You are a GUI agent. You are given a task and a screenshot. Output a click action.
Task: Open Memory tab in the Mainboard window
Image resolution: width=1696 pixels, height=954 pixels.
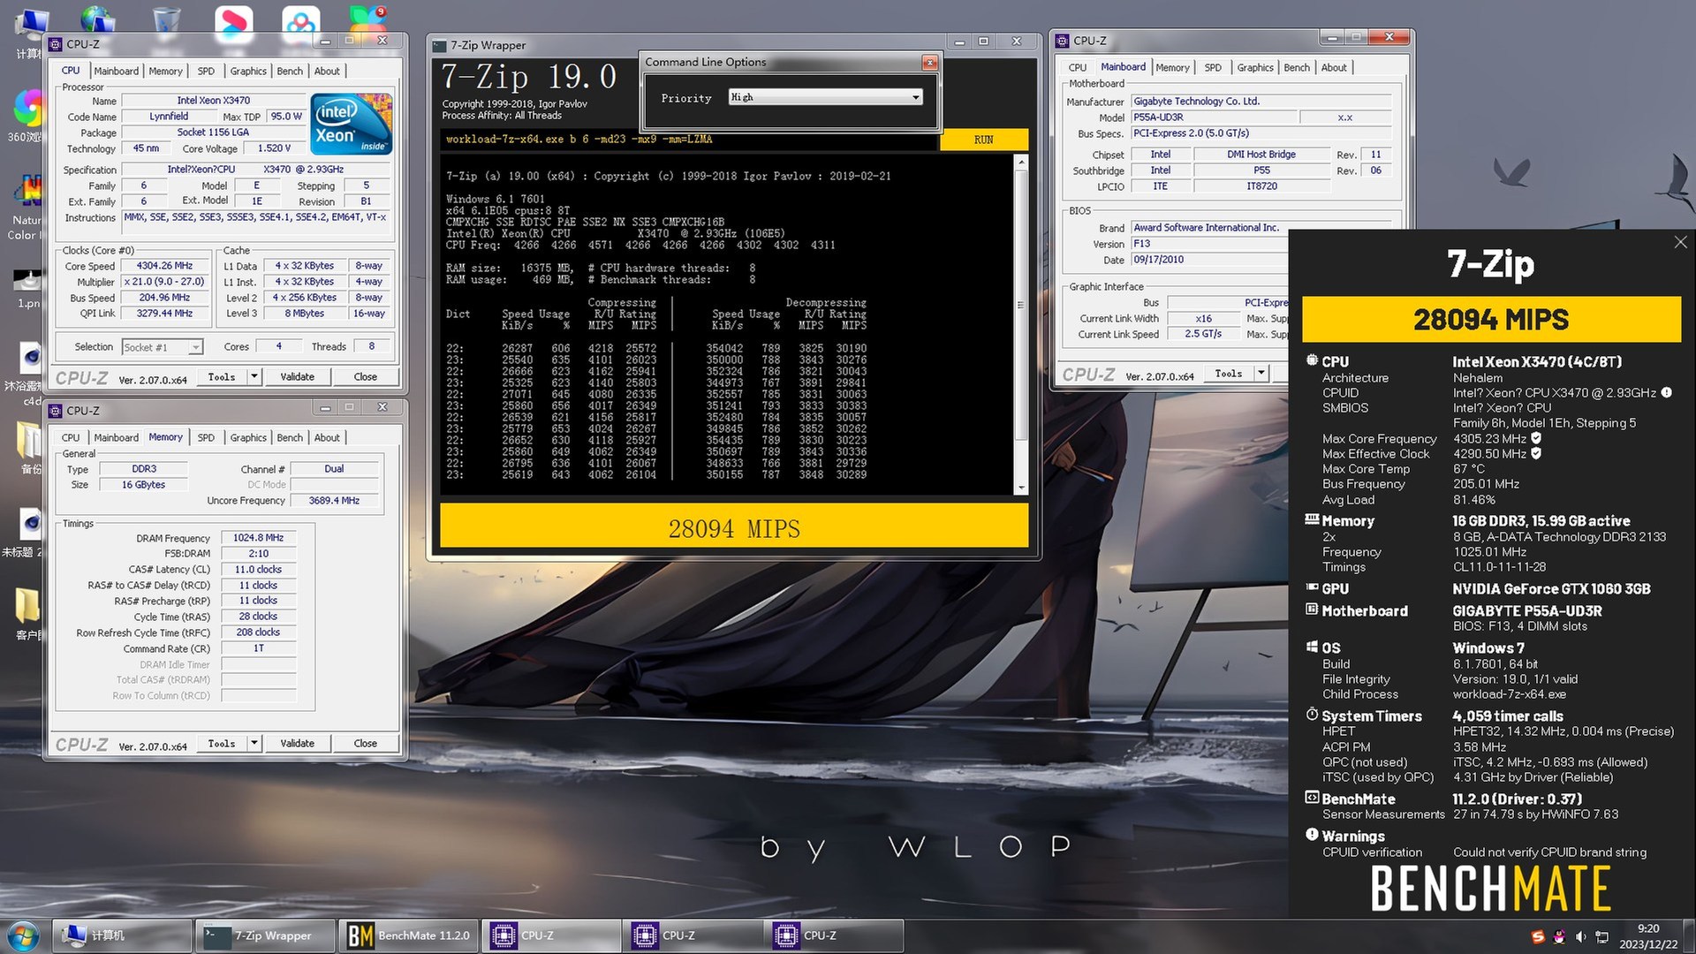click(1172, 68)
